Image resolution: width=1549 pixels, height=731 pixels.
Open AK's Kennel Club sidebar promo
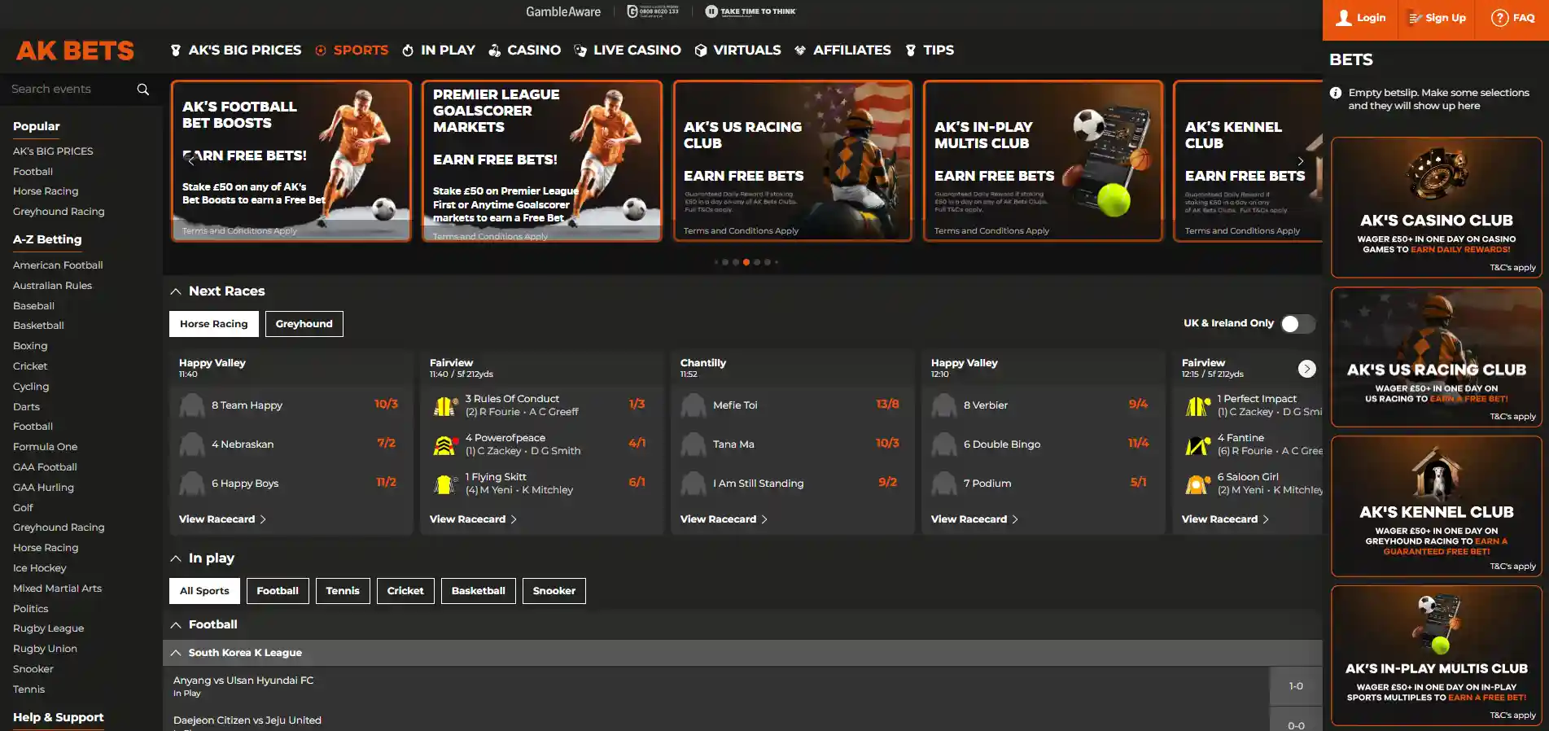pyautogui.click(x=1437, y=506)
